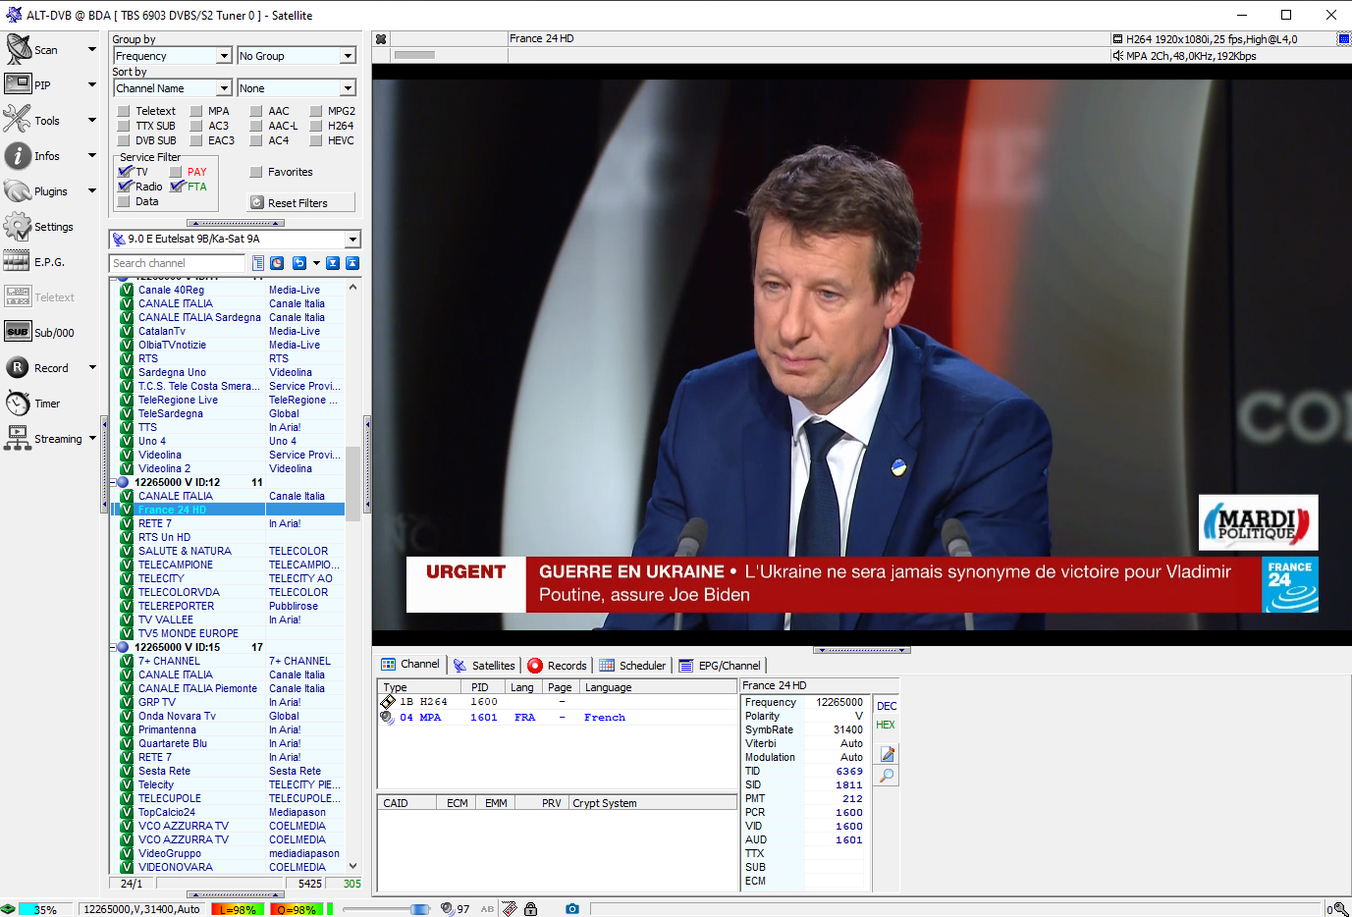Switch to the EPG/Channel tab
This screenshot has height=917, width=1352.
pos(720,666)
